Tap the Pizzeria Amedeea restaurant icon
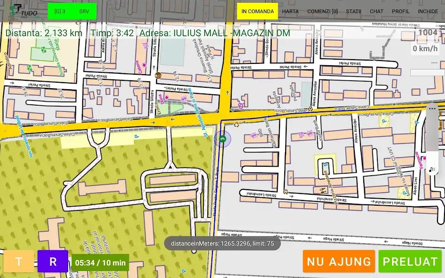The height and width of the screenshot is (278, 445). (x=322, y=191)
